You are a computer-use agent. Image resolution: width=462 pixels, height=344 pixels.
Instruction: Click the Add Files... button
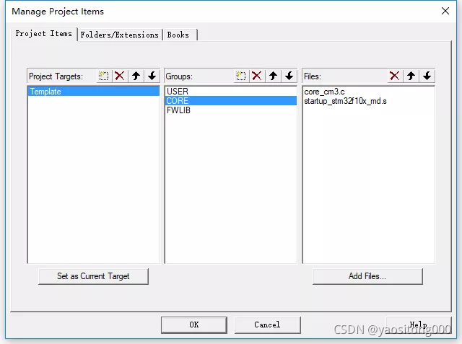pos(367,276)
